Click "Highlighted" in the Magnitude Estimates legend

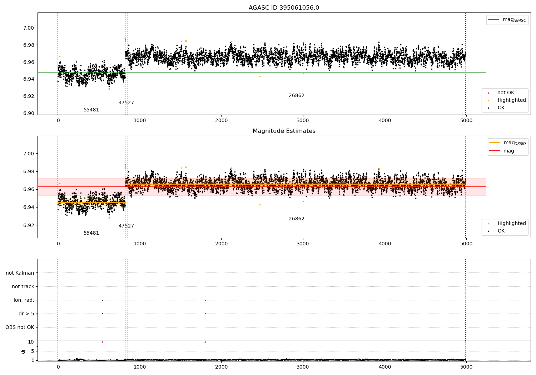pyautogui.click(x=512, y=224)
